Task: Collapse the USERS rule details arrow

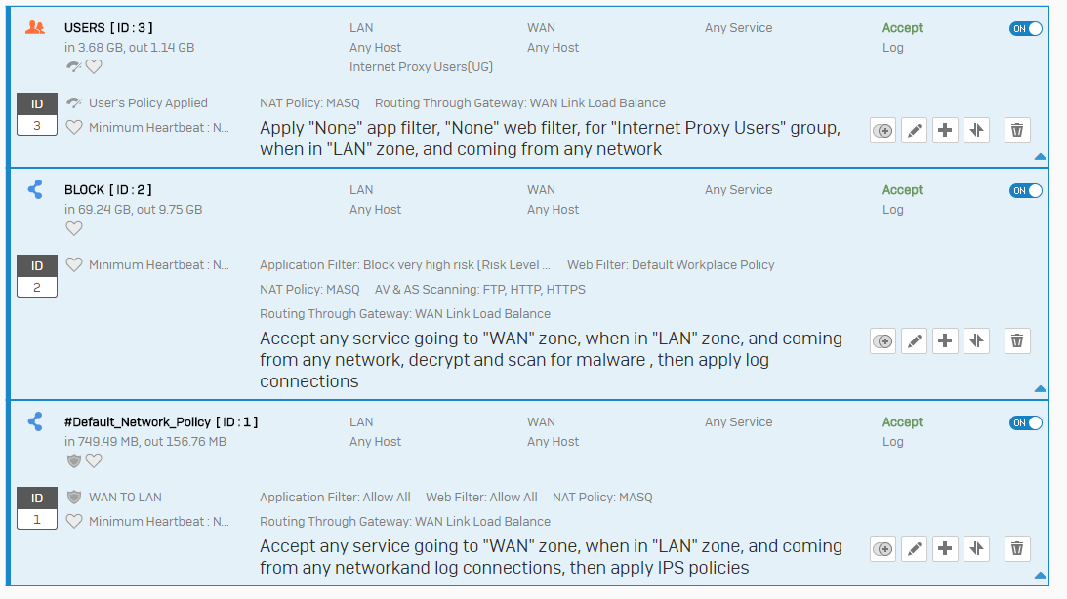Action: (1040, 156)
